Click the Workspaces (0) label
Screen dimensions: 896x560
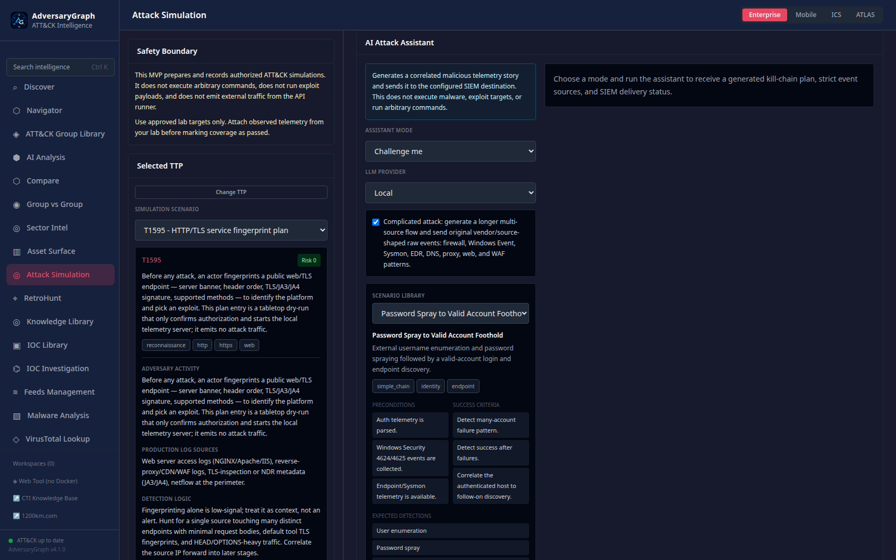pos(34,464)
